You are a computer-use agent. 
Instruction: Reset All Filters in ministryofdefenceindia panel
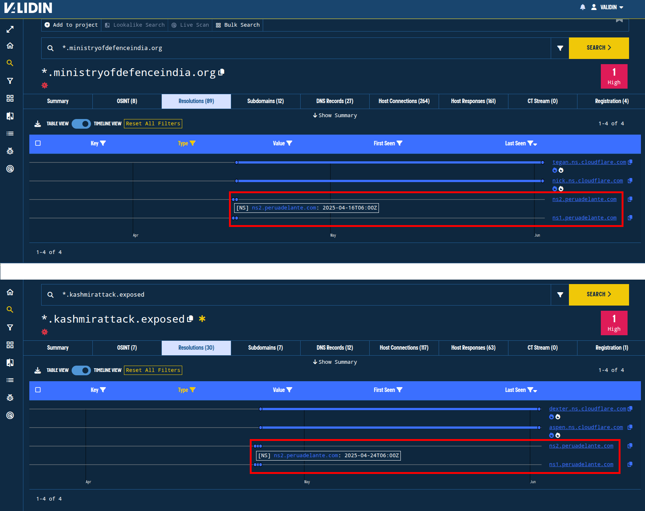153,123
